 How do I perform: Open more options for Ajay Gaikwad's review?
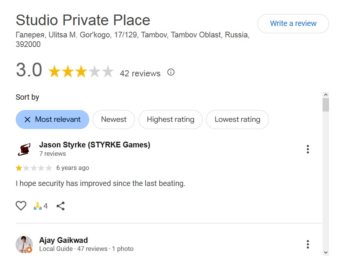[x=308, y=244]
